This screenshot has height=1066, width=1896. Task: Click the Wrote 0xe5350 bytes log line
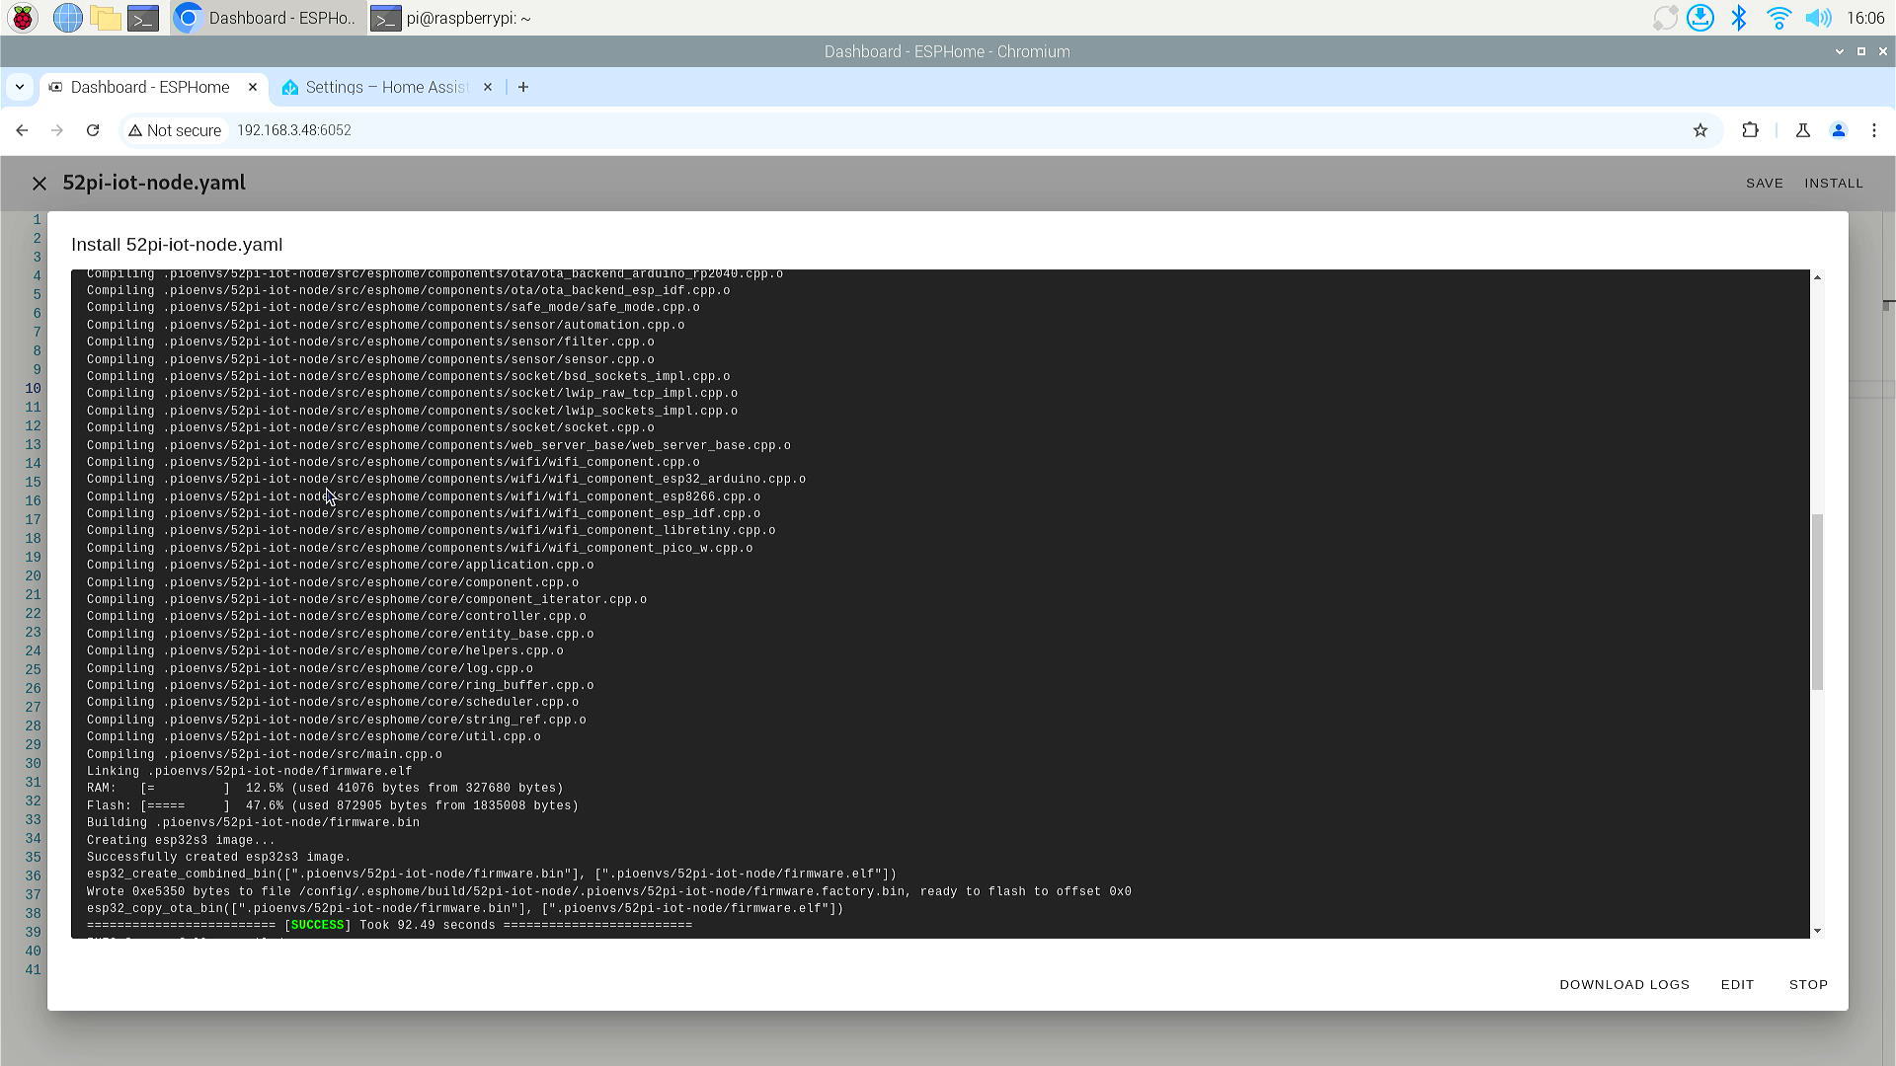pos(609,892)
